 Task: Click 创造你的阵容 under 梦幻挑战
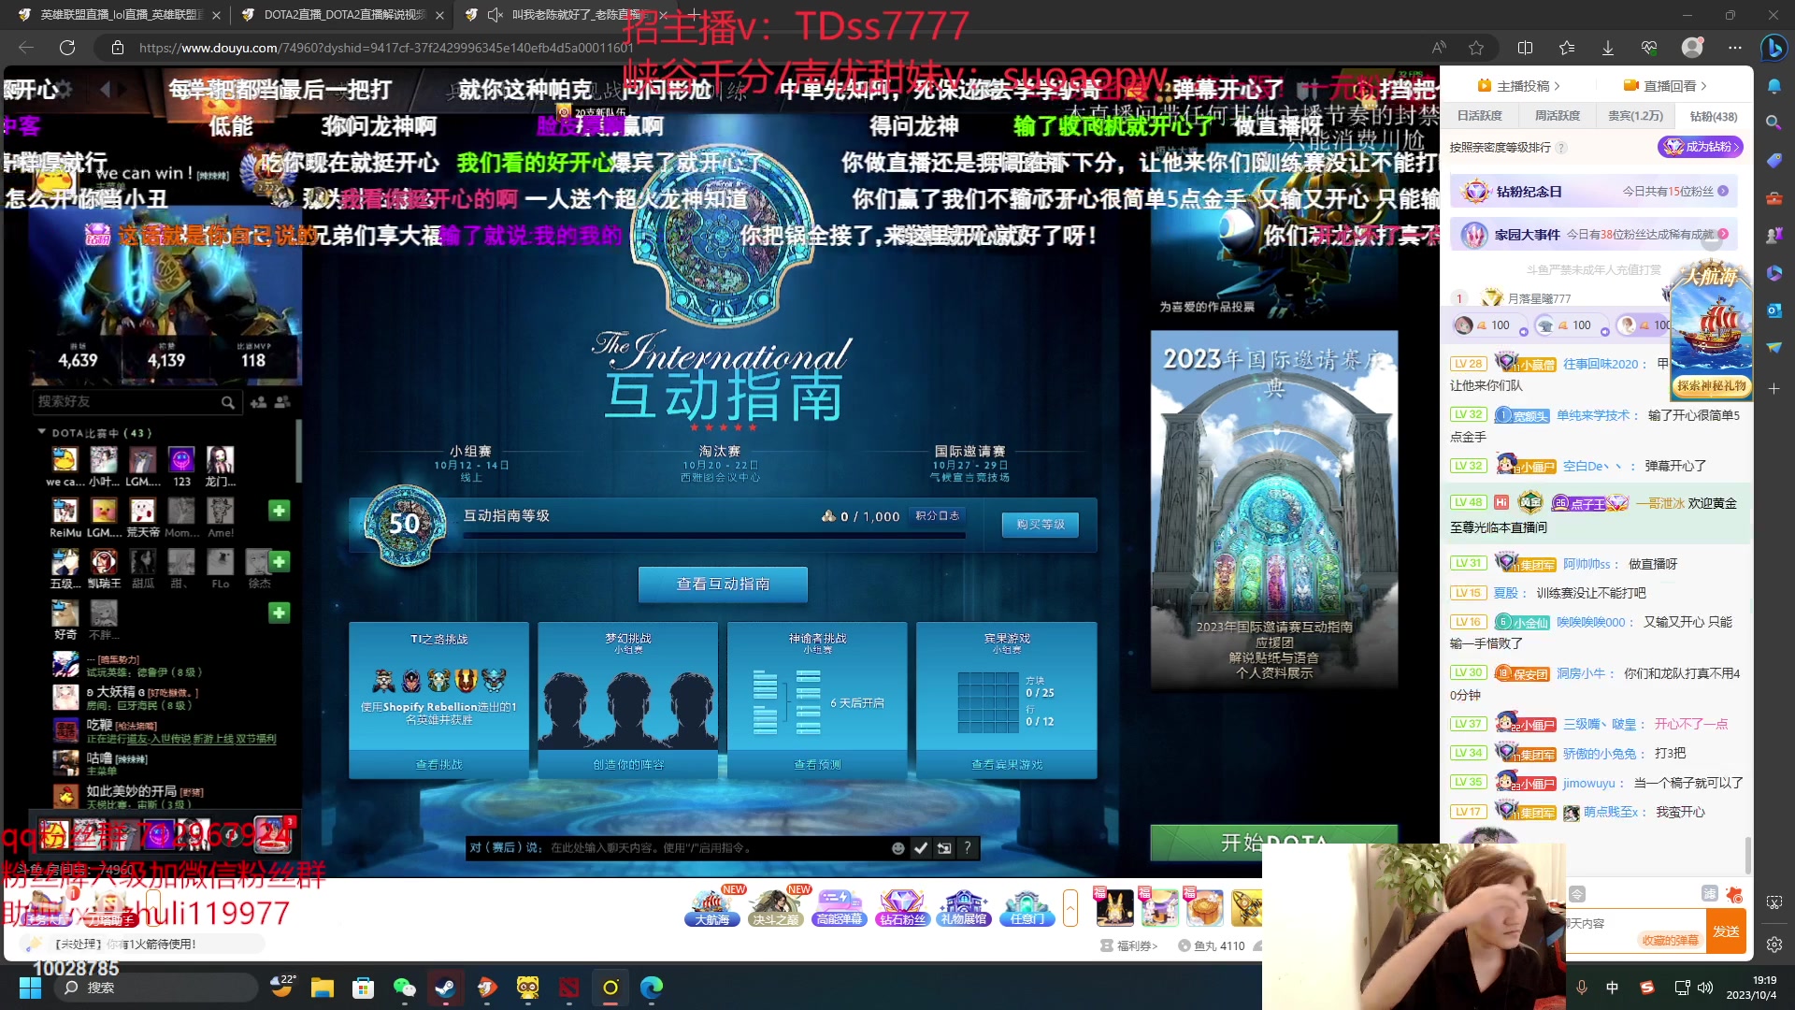click(x=628, y=765)
